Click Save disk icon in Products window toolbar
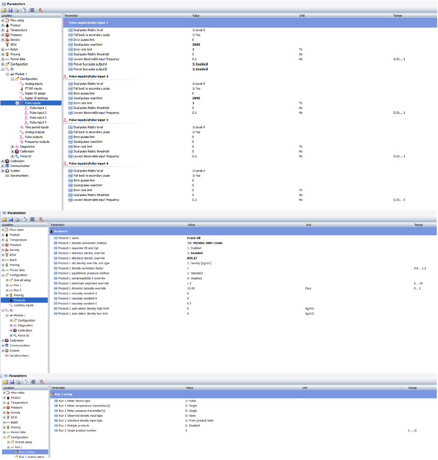This screenshot has width=438, height=460. tap(11, 219)
